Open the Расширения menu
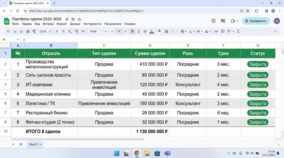 (113, 24)
